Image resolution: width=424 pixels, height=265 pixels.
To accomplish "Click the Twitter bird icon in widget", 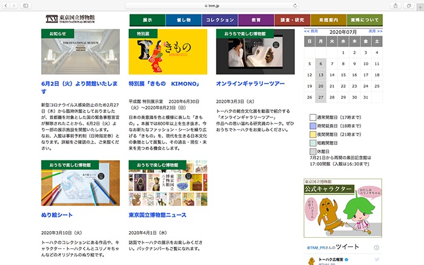I will click(x=377, y=260).
